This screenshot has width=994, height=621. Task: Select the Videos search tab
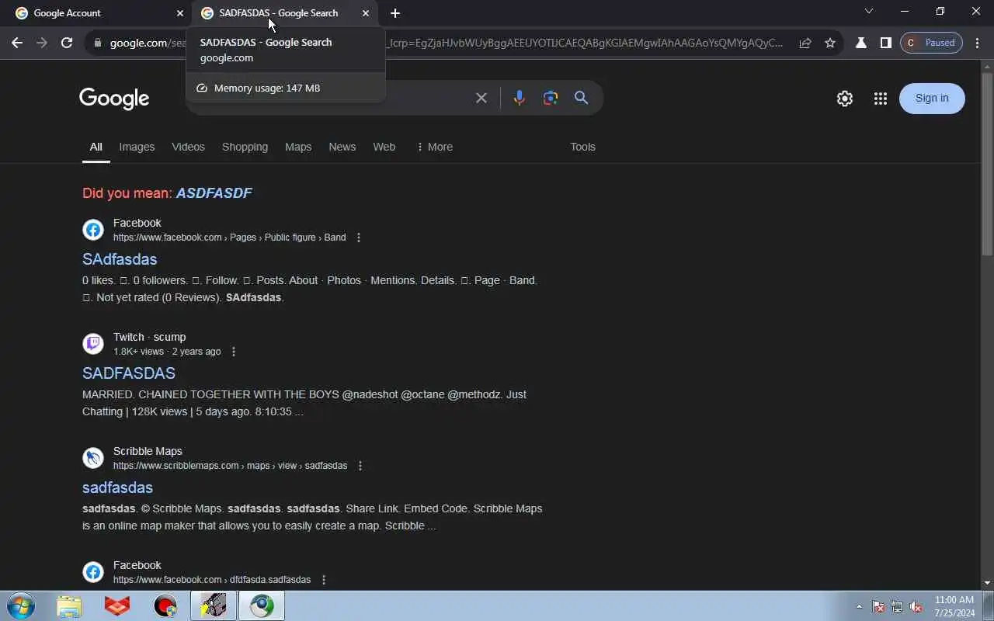tap(188, 147)
